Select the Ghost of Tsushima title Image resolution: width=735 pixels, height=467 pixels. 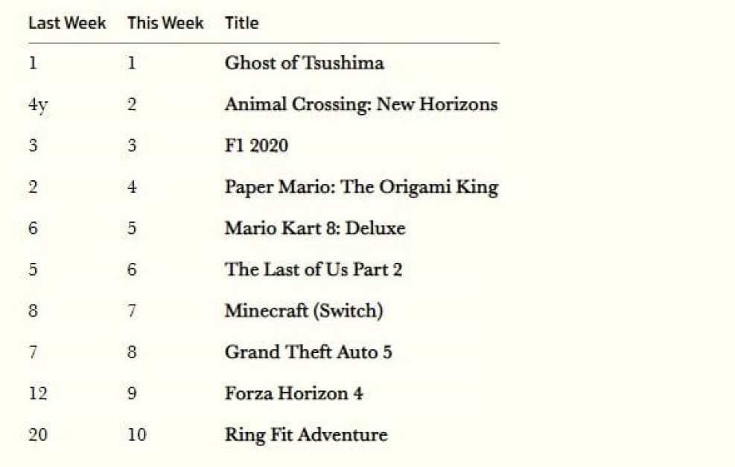click(304, 63)
